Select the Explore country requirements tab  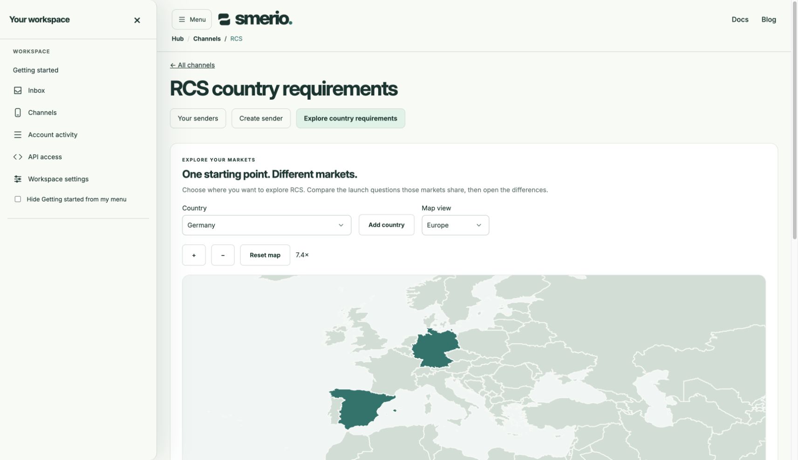pyautogui.click(x=350, y=118)
